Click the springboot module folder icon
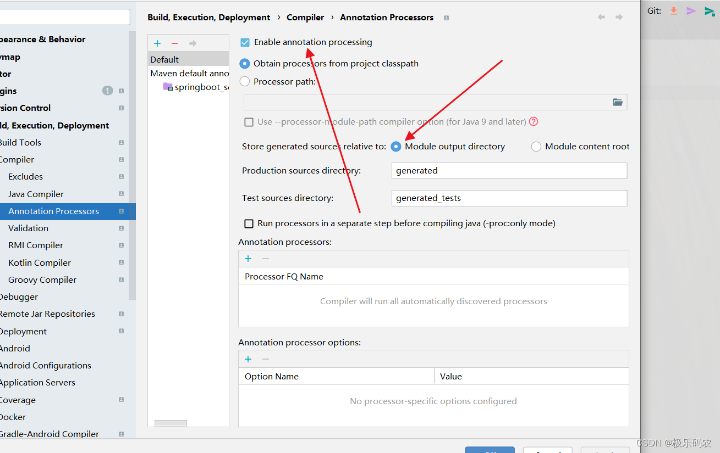Viewport: 720px width, 453px height. 168,87
